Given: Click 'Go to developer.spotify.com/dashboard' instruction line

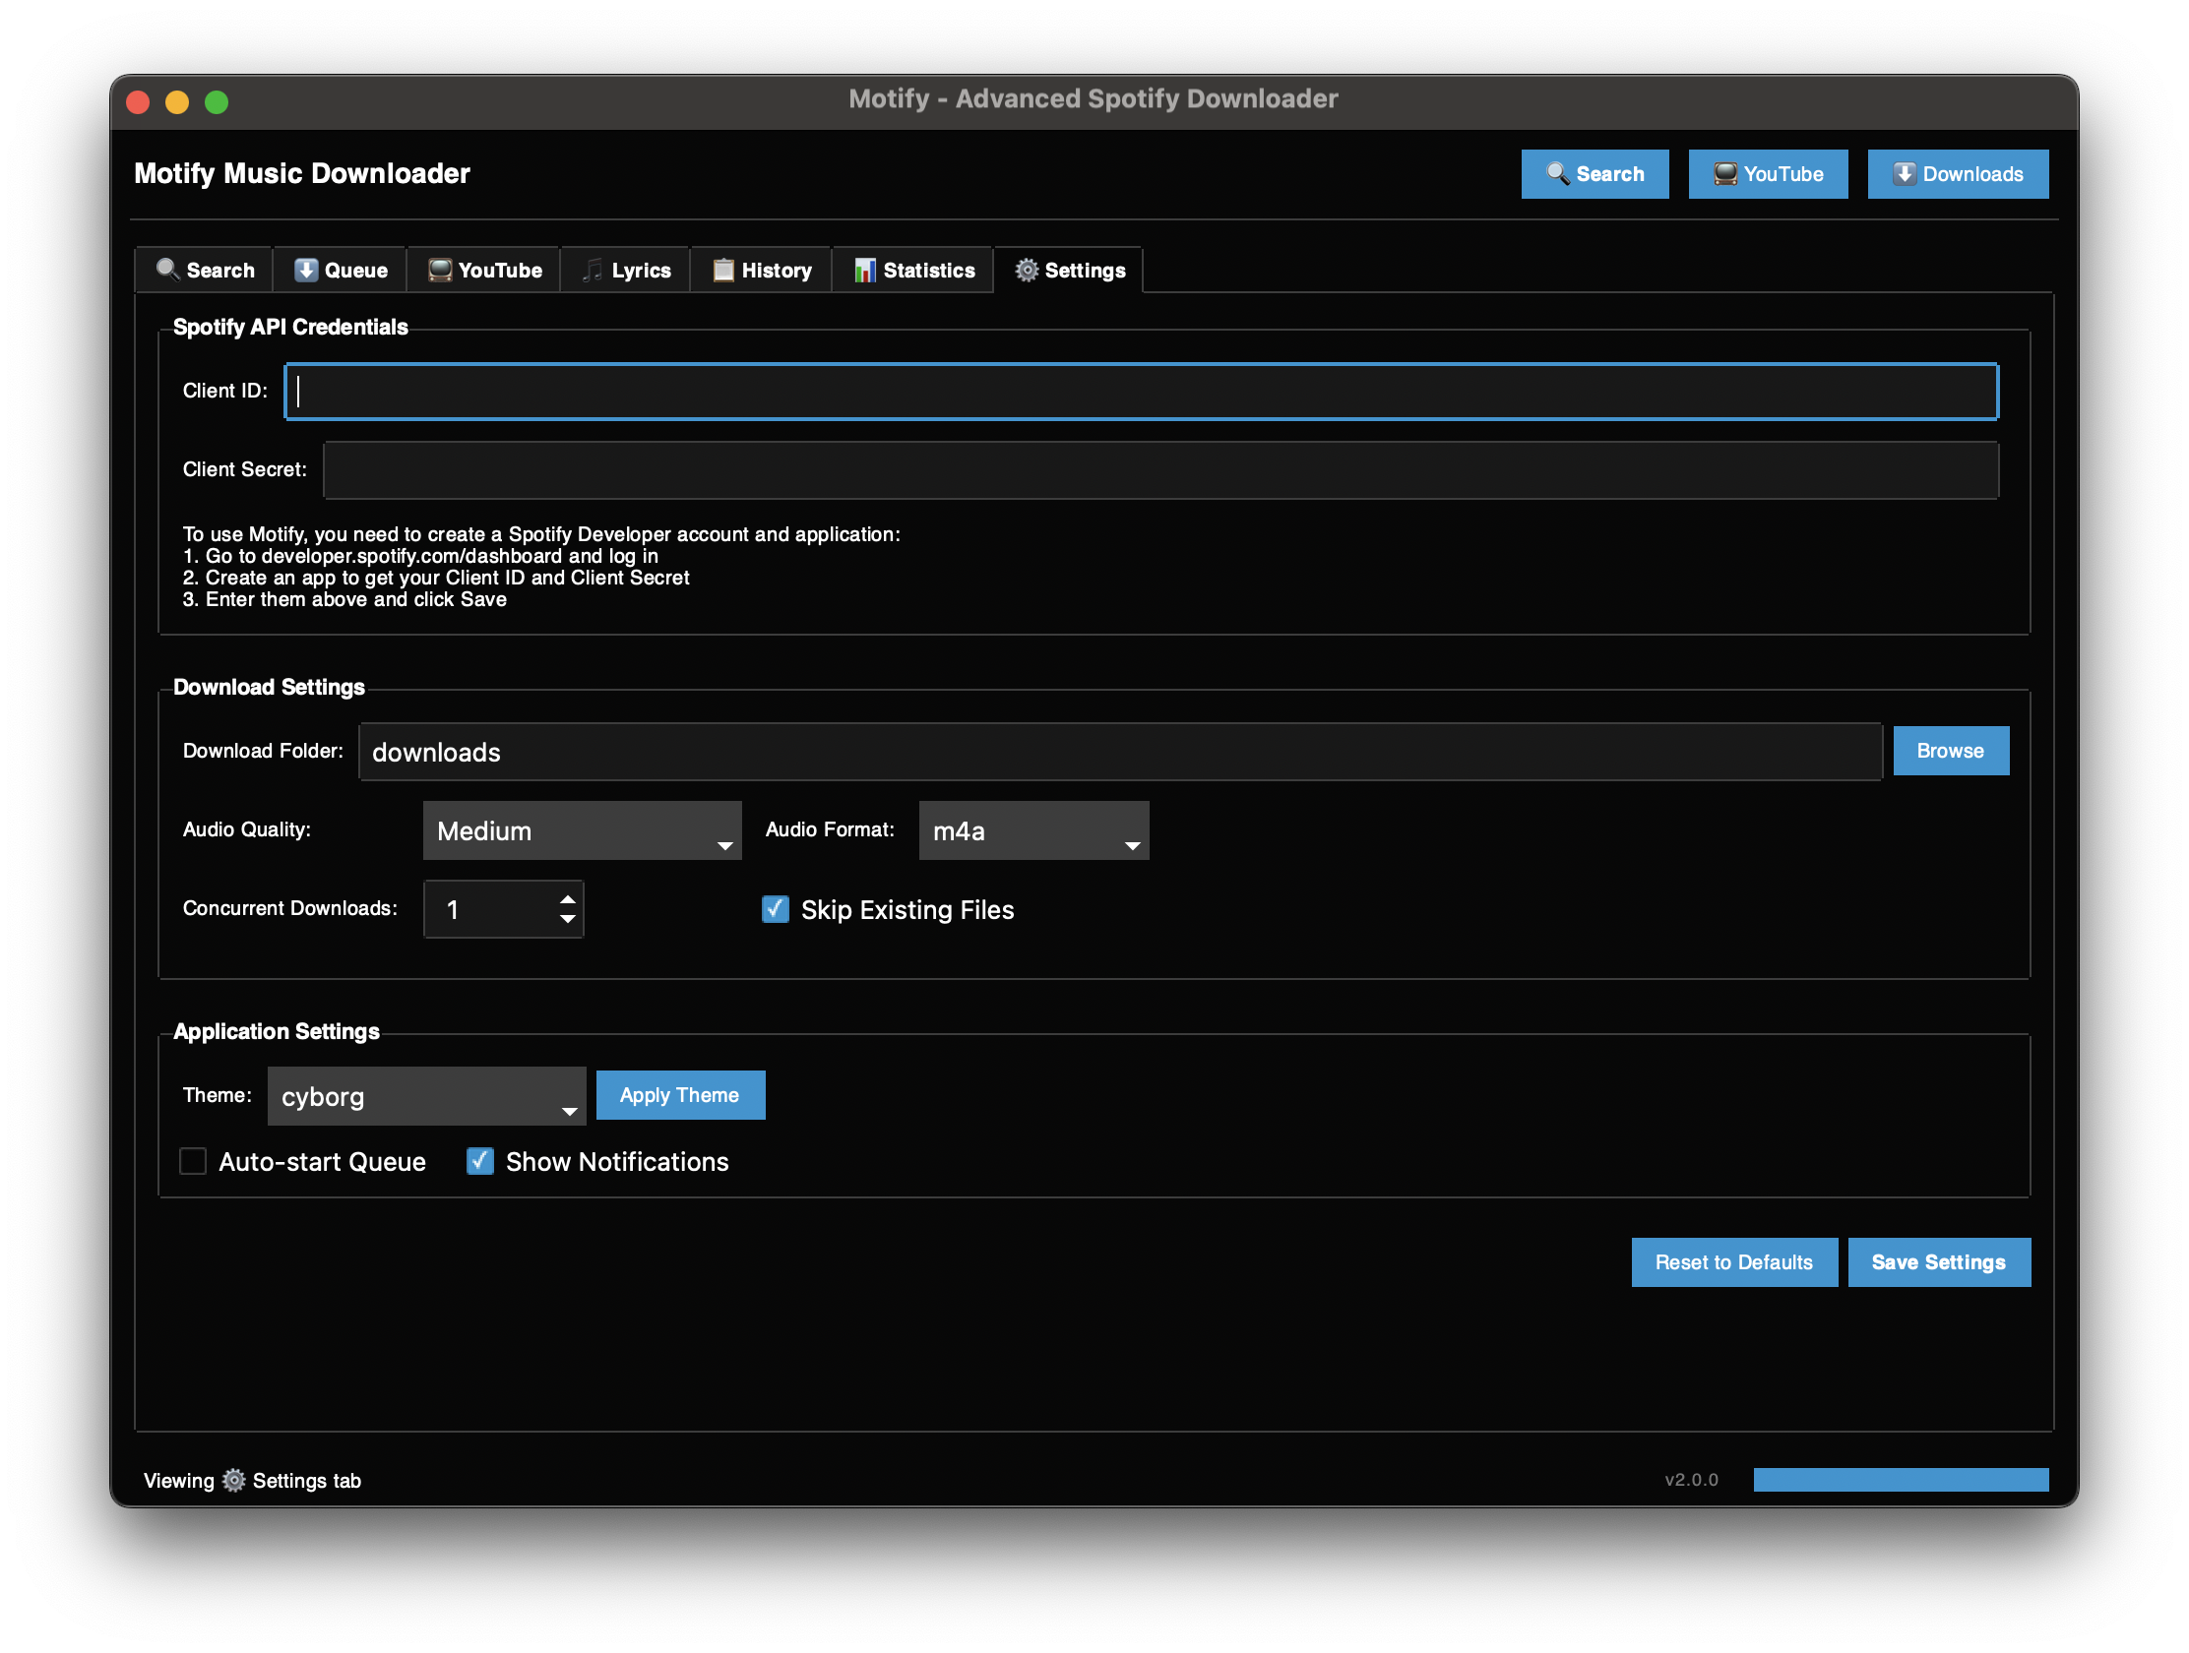Looking at the screenshot, I should (x=420, y=556).
